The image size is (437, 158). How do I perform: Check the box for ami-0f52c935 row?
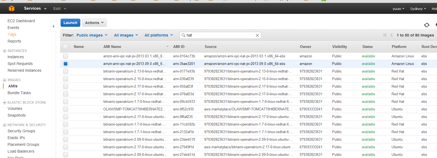[65, 109]
